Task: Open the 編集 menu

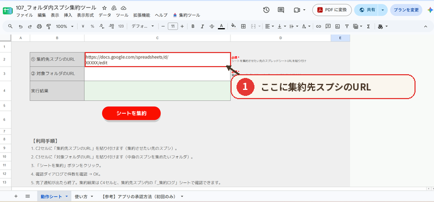Action: [42, 15]
